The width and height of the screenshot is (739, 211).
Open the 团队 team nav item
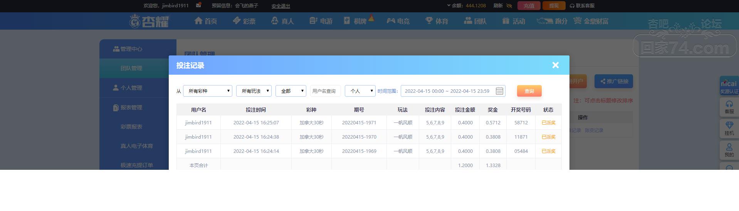click(x=475, y=21)
